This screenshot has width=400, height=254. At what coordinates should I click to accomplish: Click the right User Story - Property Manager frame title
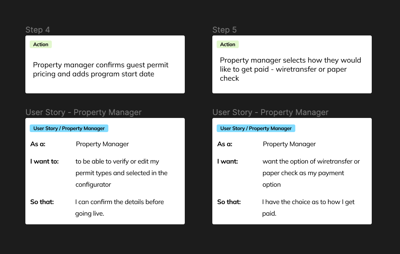tap(270, 113)
